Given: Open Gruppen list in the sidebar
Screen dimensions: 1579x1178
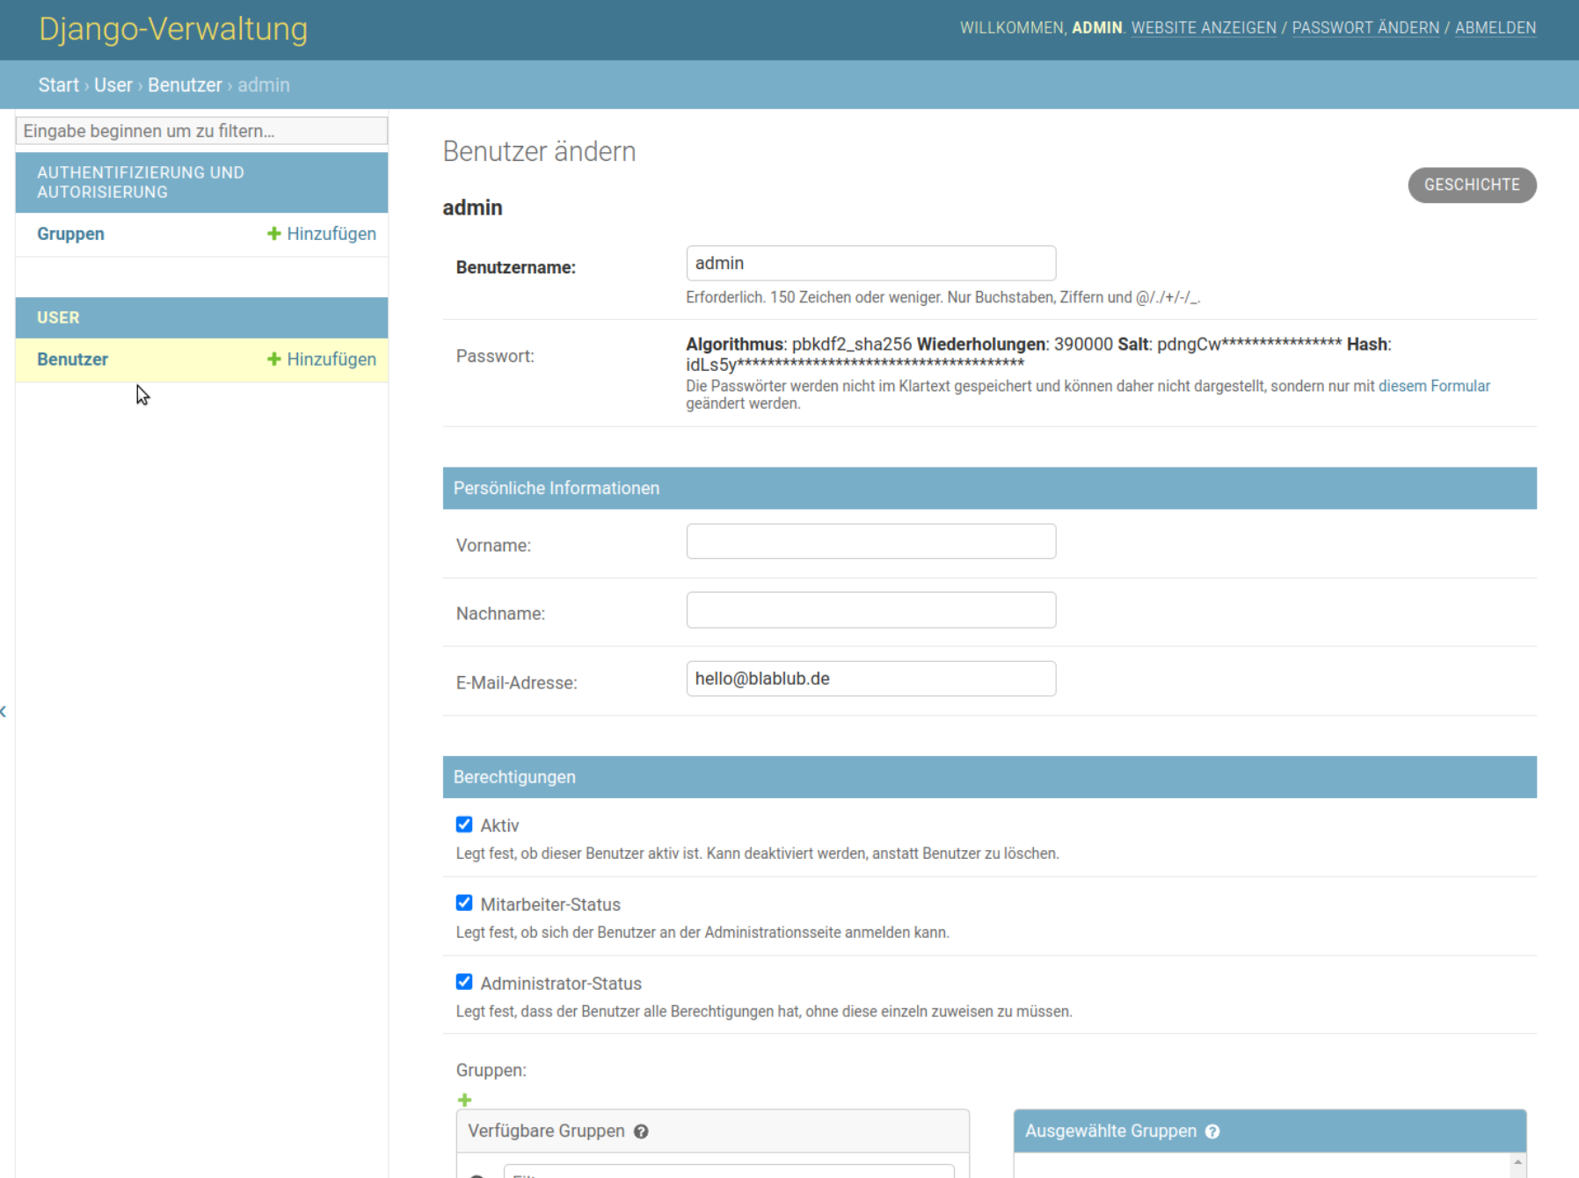Looking at the screenshot, I should pyautogui.click(x=70, y=234).
